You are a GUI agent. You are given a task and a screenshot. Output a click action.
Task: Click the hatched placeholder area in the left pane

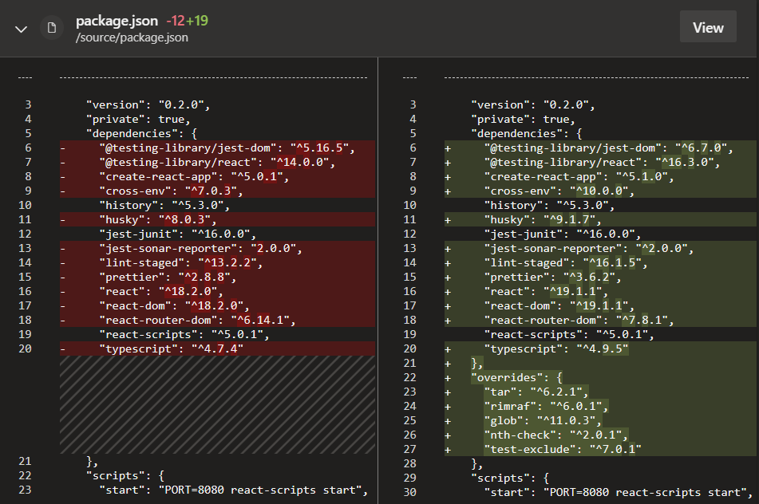coord(215,403)
